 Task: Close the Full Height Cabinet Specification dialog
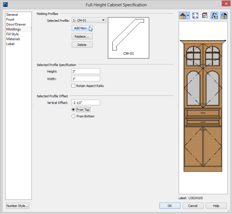(226, 4)
